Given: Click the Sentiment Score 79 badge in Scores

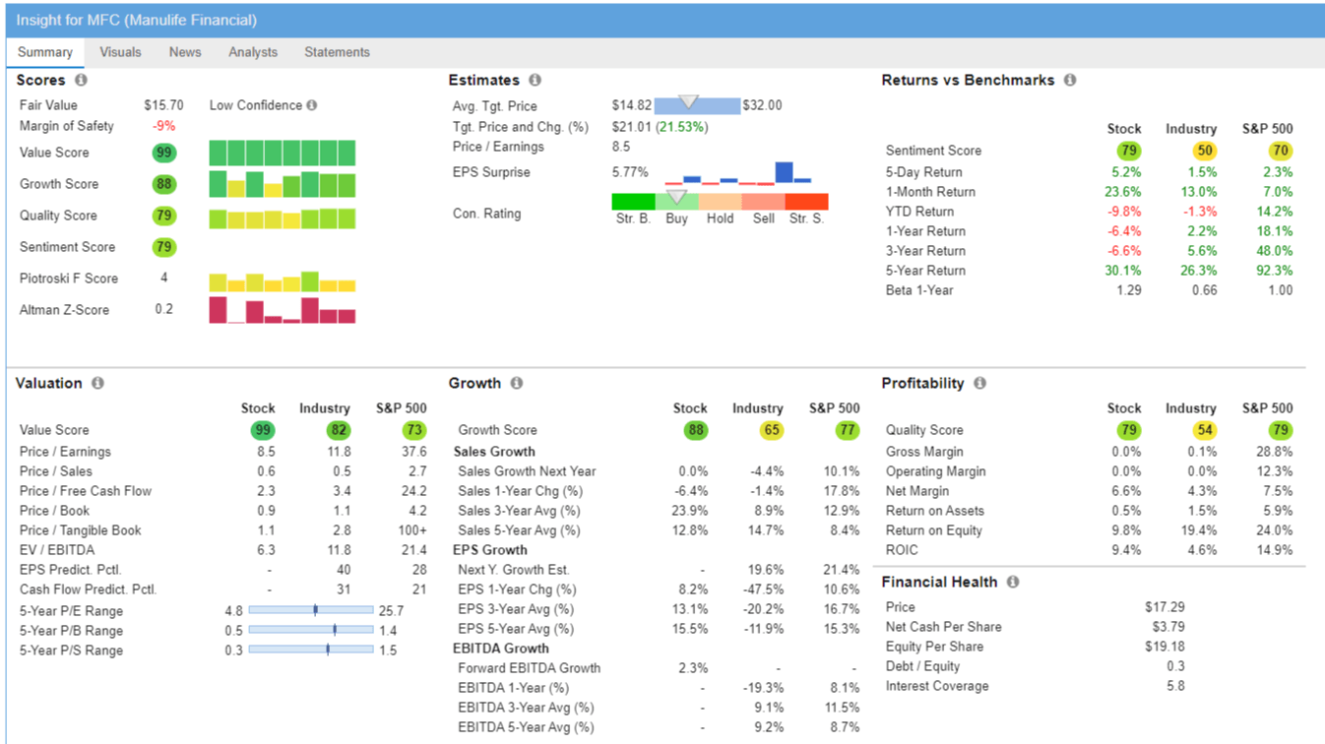Looking at the screenshot, I should point(164,247).
